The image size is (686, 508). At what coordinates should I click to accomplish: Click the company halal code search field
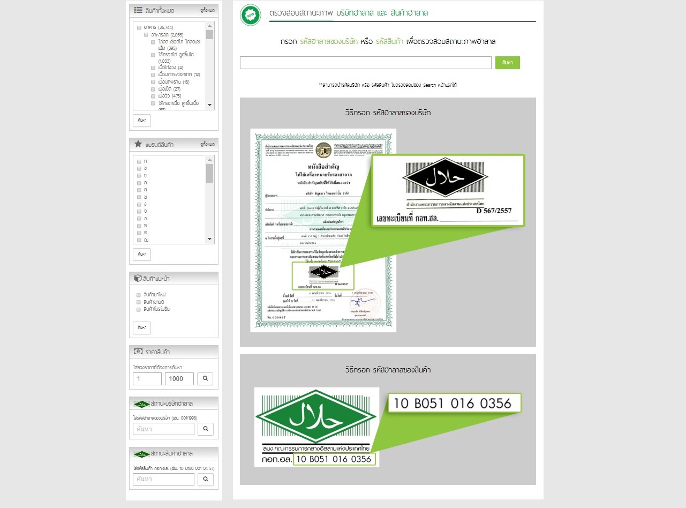tap(164, 429)
